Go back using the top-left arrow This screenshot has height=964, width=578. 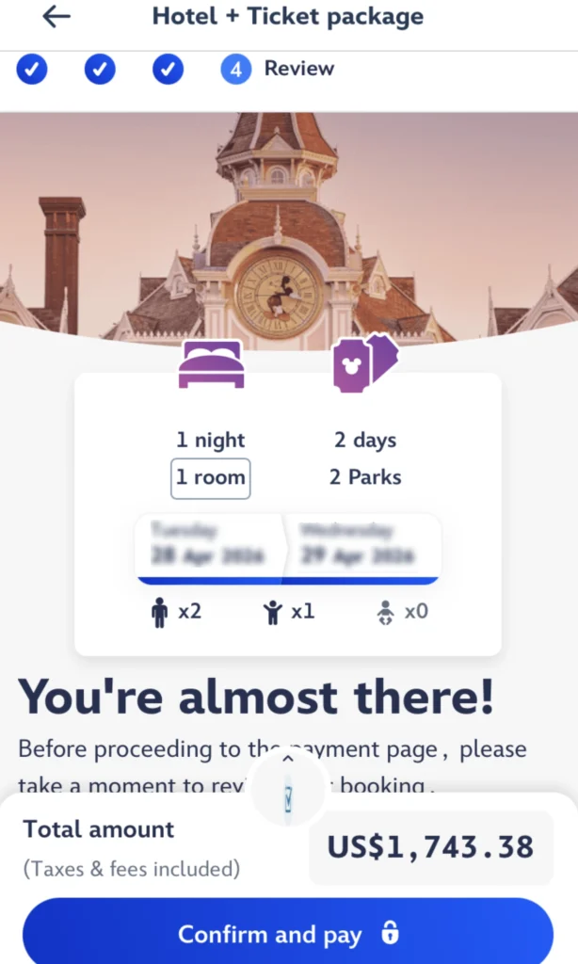tap(56, 17)
